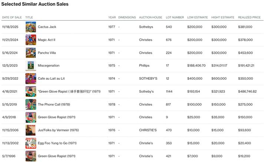The image size is (265, 162).
Task: Open Egg Foo Yung to Go thumbnail
Action: pyautogui.click(x=30, y=143)
